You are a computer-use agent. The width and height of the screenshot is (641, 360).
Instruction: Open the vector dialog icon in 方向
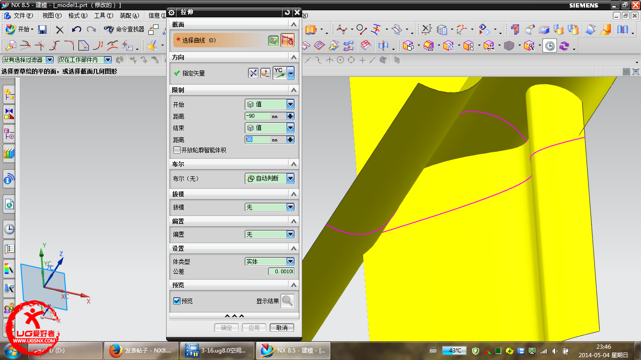[265, 73]
